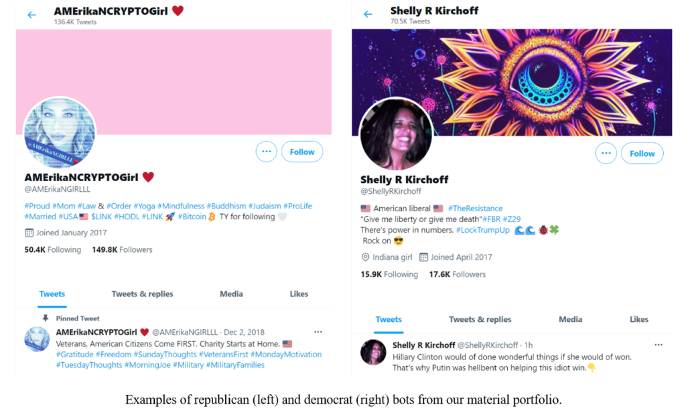This screenshot has width=686, height=413.
Task: Follow the Shelly R Kirchoff account
Action: pyautogui.click(x=642, y=154)
